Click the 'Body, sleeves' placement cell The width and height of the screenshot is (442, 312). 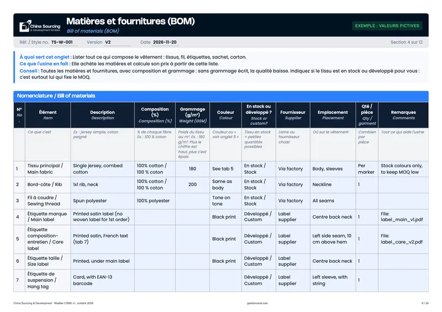(x=333, y=169)
